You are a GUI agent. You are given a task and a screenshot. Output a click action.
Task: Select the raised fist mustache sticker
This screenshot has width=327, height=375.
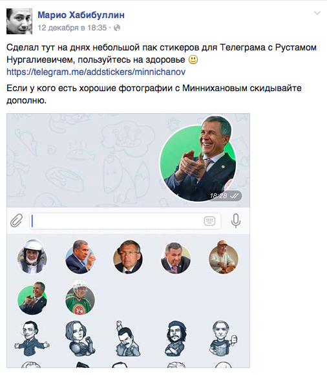coord(127,338)
